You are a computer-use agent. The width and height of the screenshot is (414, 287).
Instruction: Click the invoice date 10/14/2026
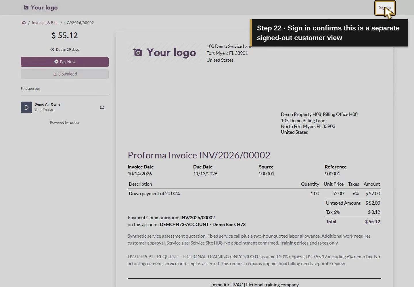[140, 174]
